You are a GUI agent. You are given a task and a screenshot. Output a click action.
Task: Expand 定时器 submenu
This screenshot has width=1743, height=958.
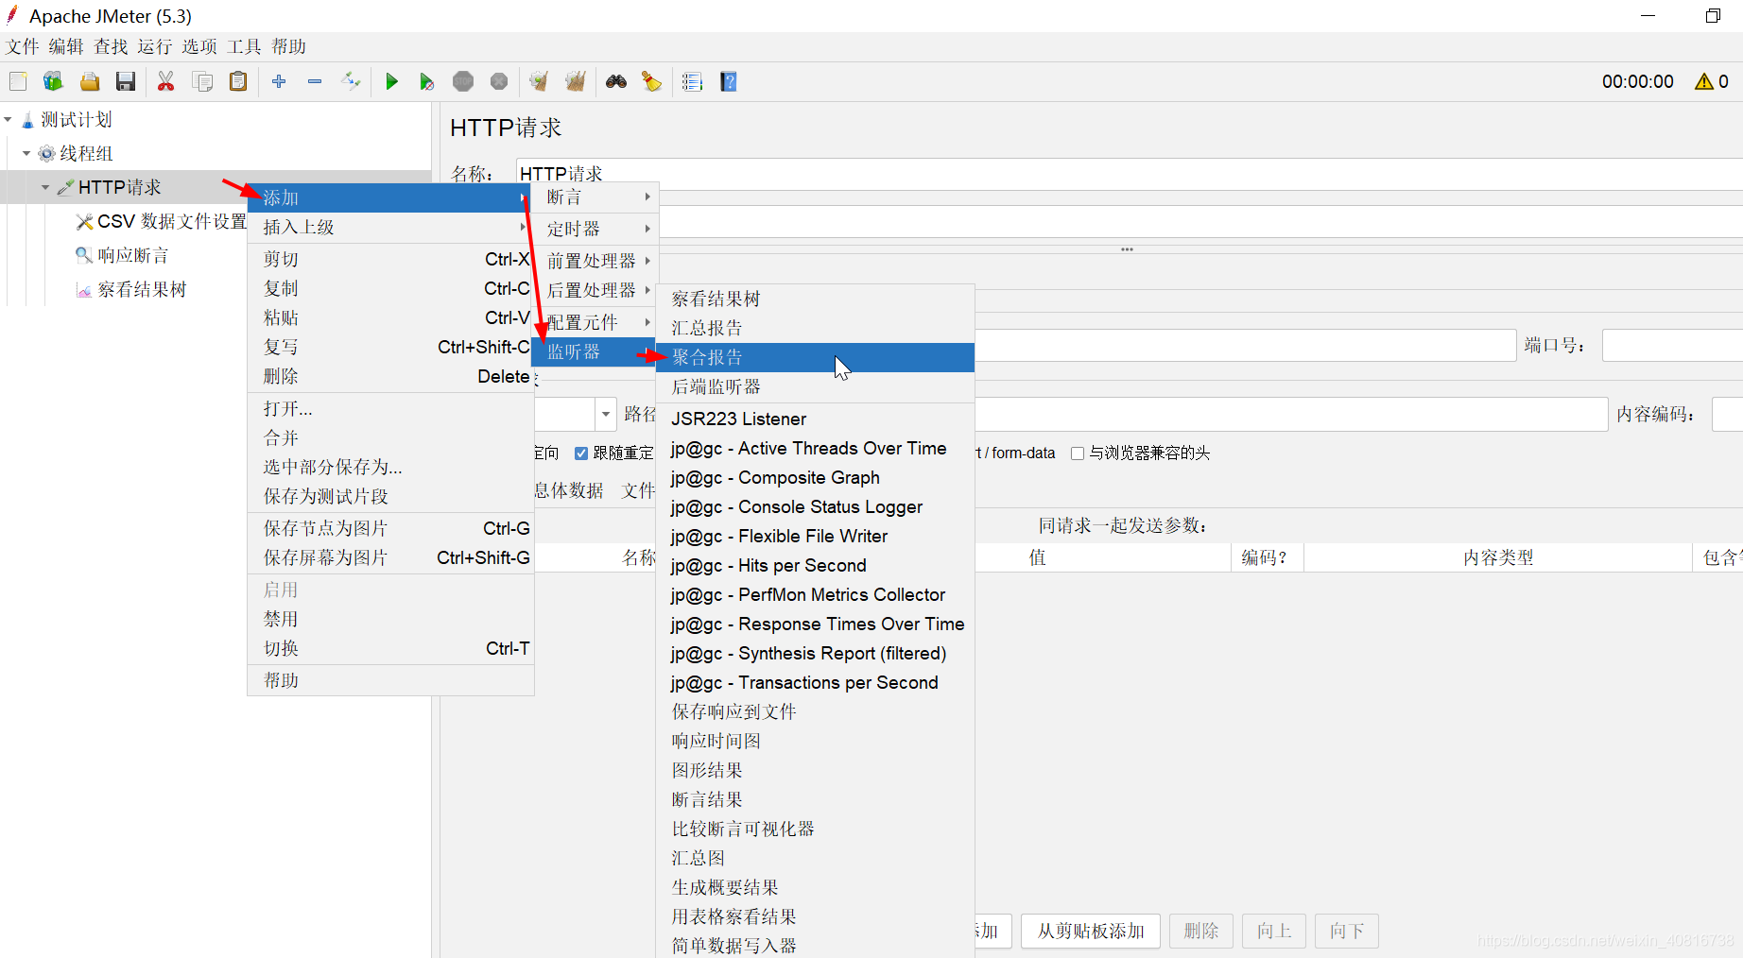(595, 229)
